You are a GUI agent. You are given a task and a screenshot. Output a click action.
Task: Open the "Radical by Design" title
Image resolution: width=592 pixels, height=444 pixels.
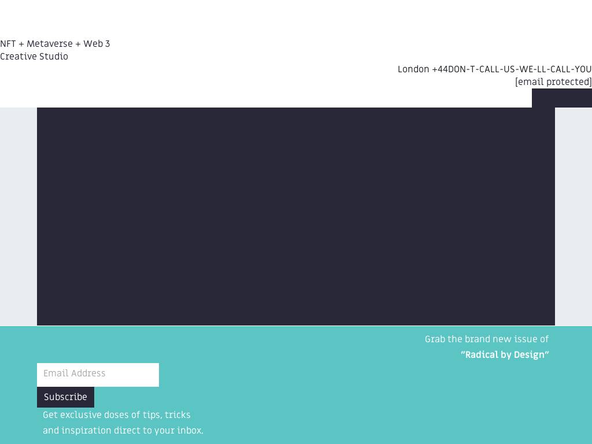505,355
